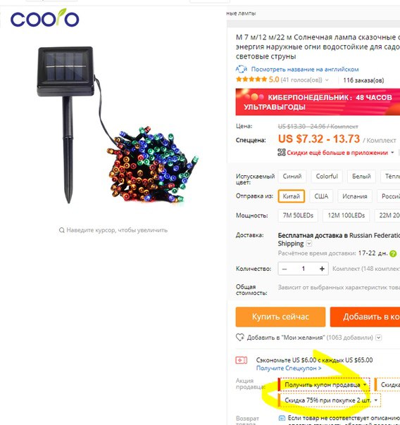Choose shipping from США
The height and width of the screenshot is (425, 400).
pos(321,196)
